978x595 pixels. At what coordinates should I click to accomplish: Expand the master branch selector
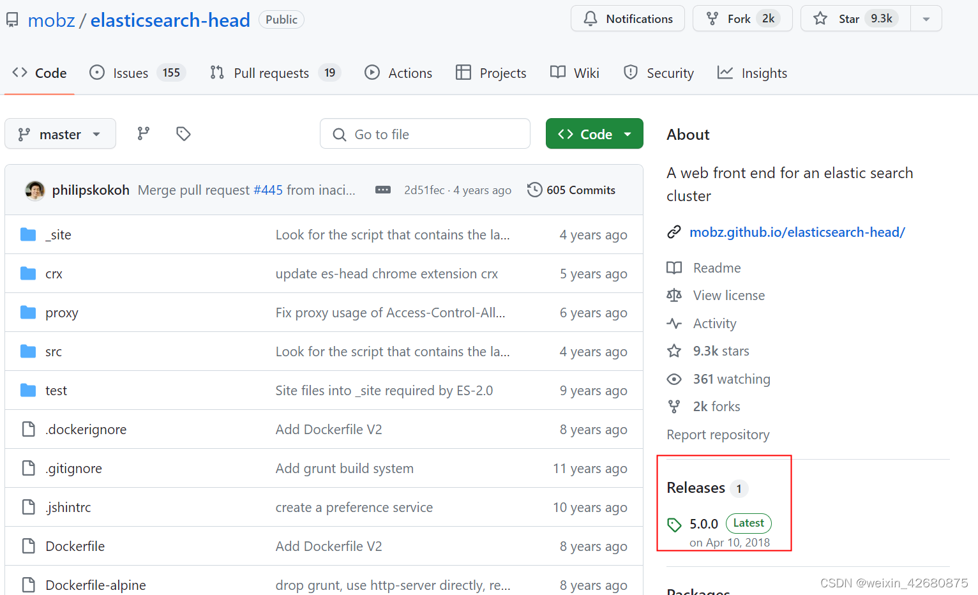[60, 133]
